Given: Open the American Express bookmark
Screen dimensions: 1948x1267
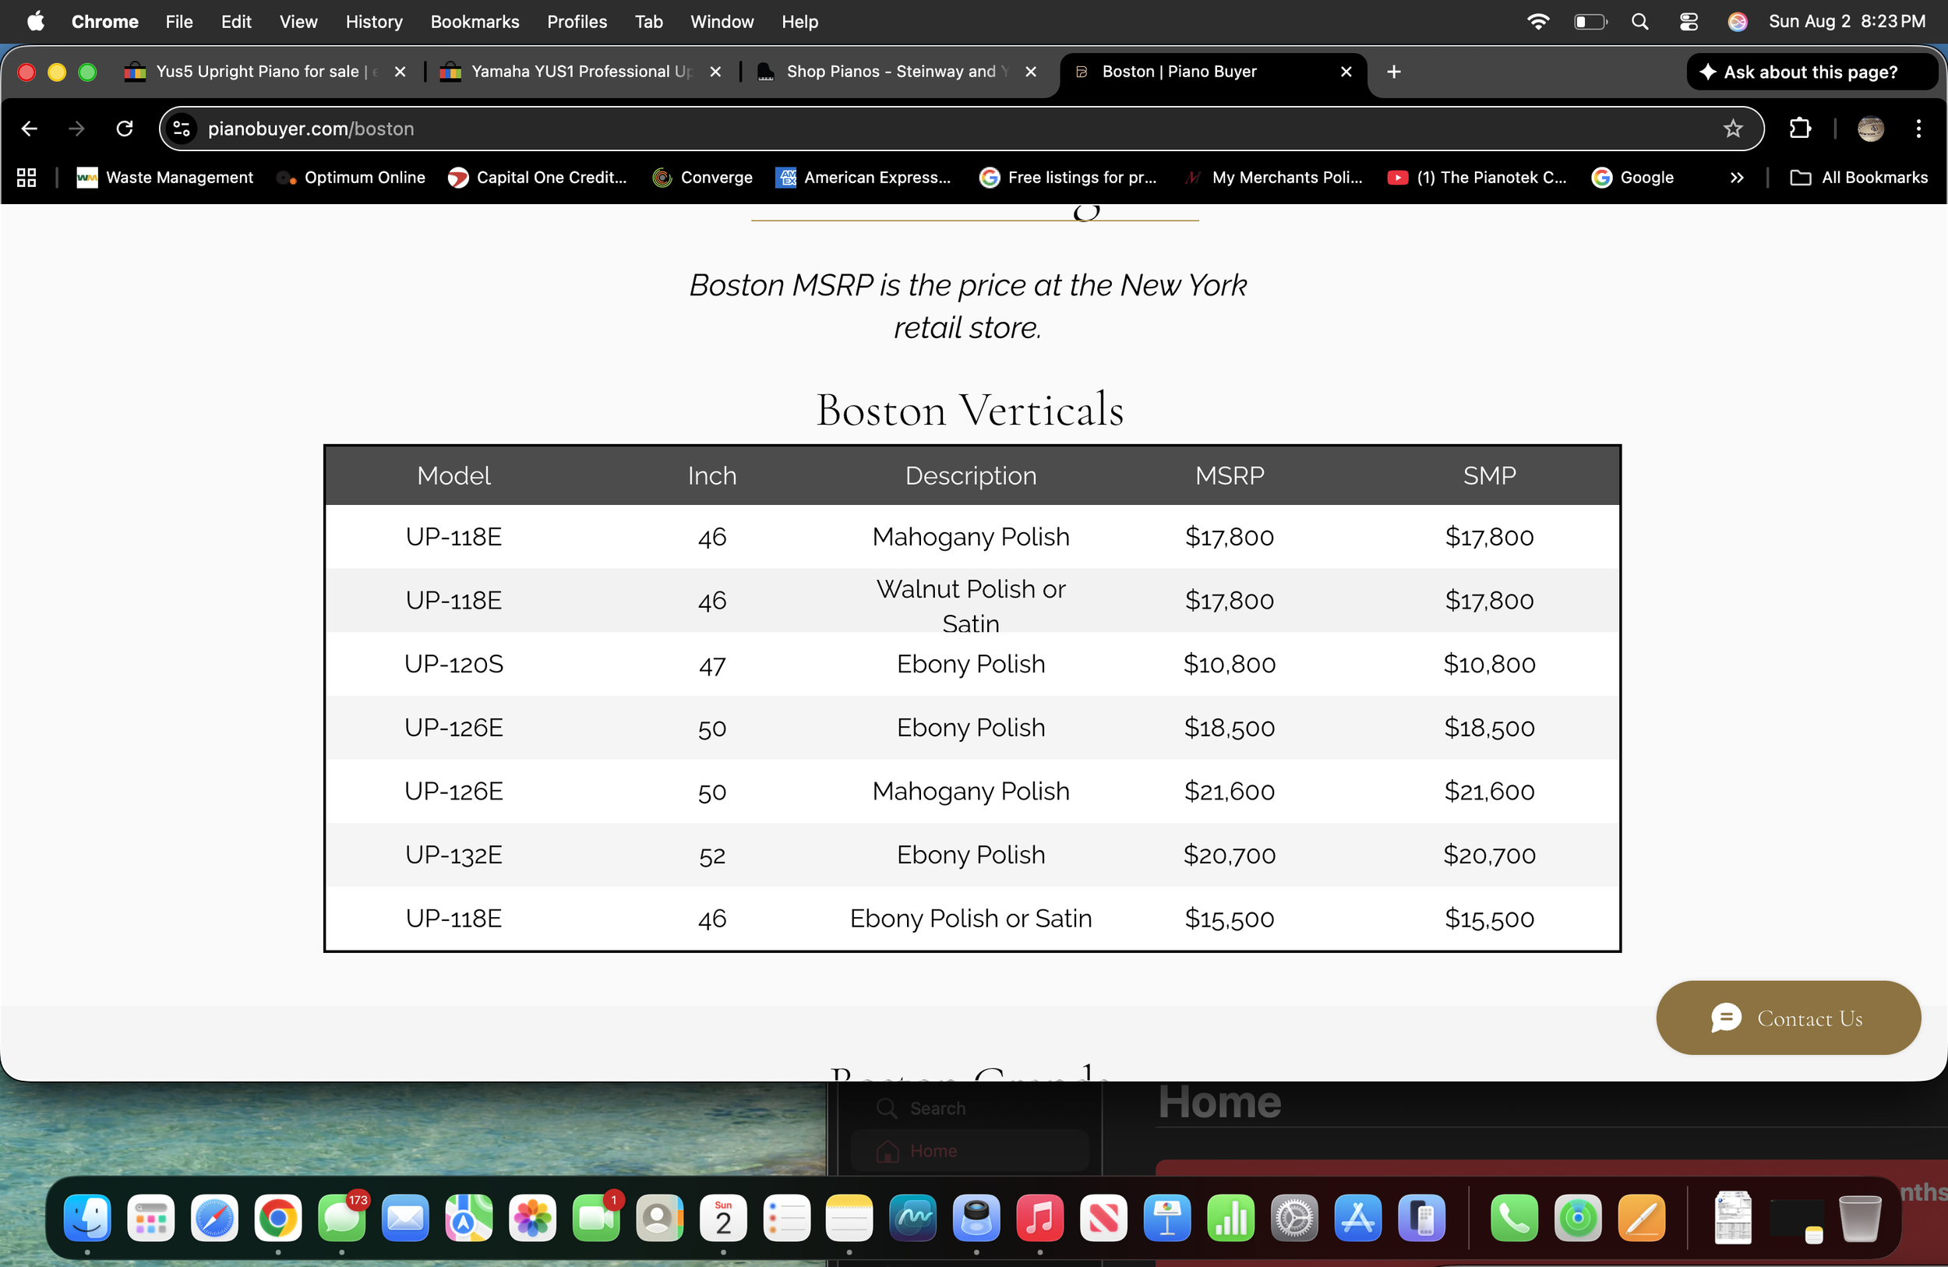Looking at the screenshot, I should (x=863, y=178).
